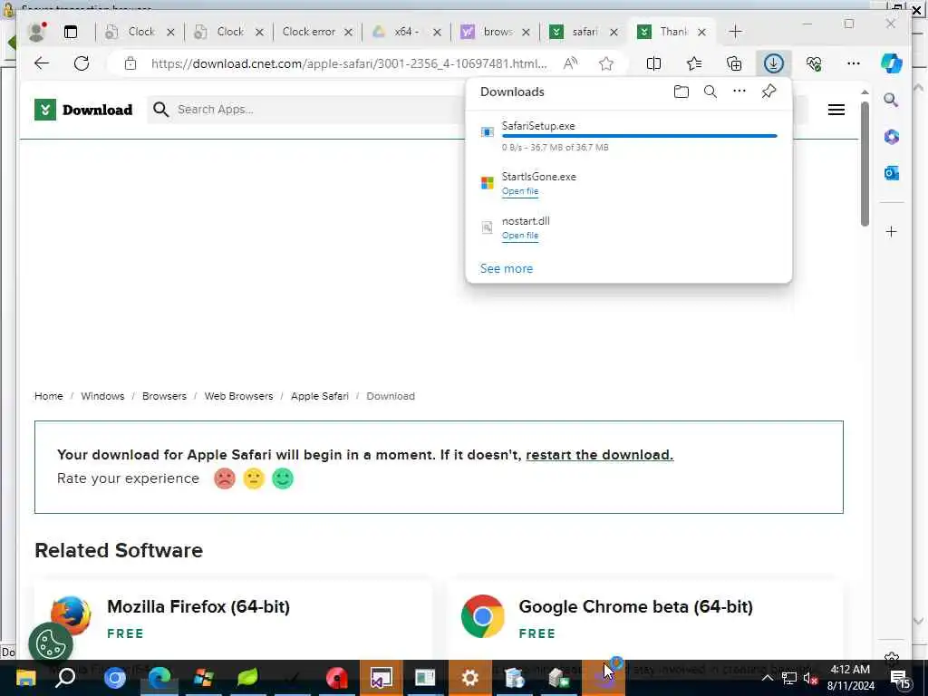
Task: Open split screen view icon
Action: point(654,63)
